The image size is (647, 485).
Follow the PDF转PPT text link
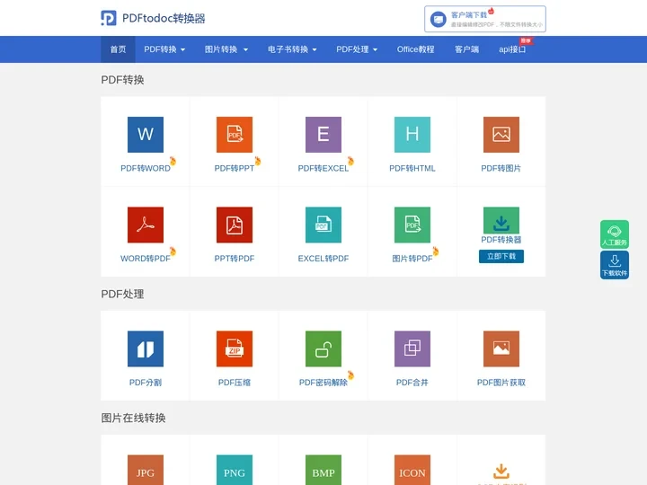coord(235,168)
